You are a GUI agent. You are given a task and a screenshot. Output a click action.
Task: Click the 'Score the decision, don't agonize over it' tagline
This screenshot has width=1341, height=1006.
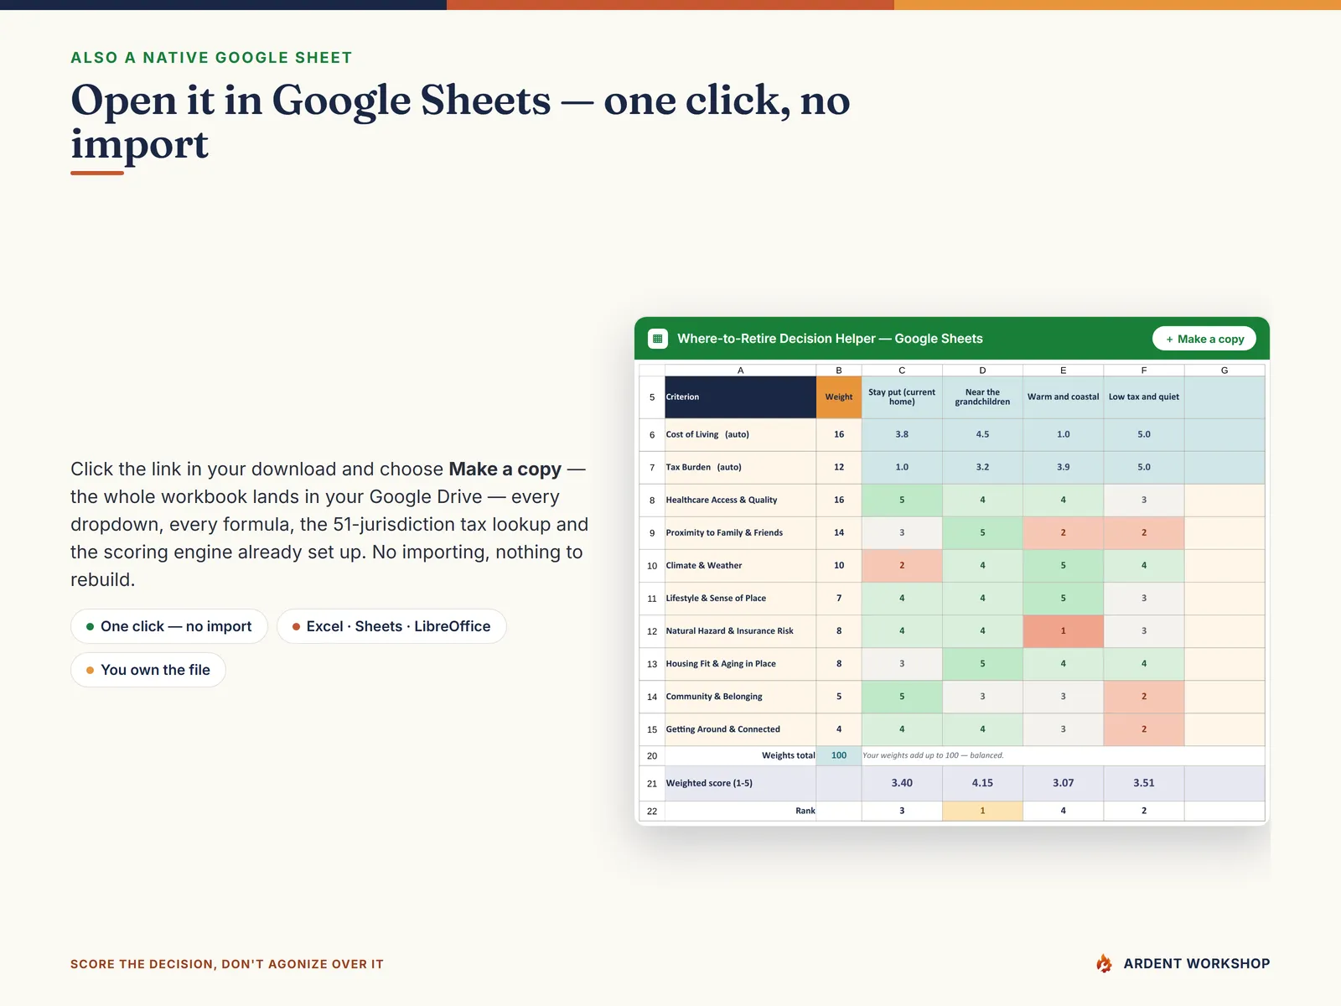(227, 964)
